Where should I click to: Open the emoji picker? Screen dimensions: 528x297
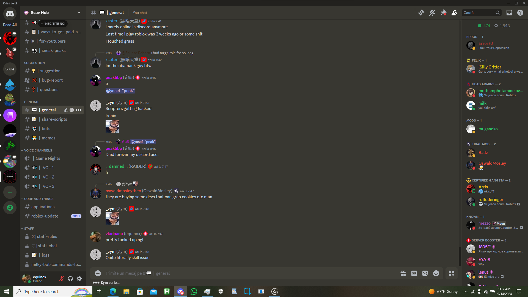[x=436, y=273]
